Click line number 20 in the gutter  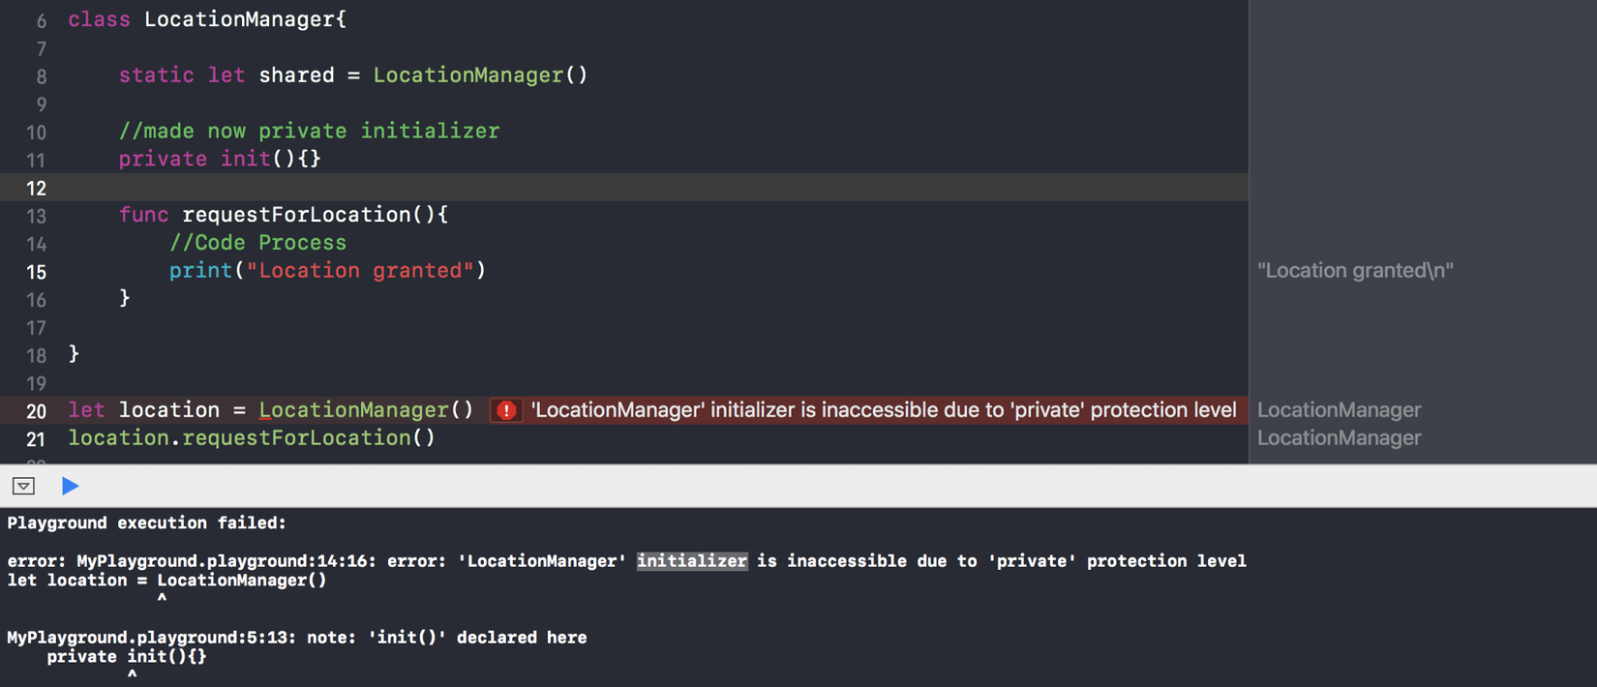pos(36,411)
